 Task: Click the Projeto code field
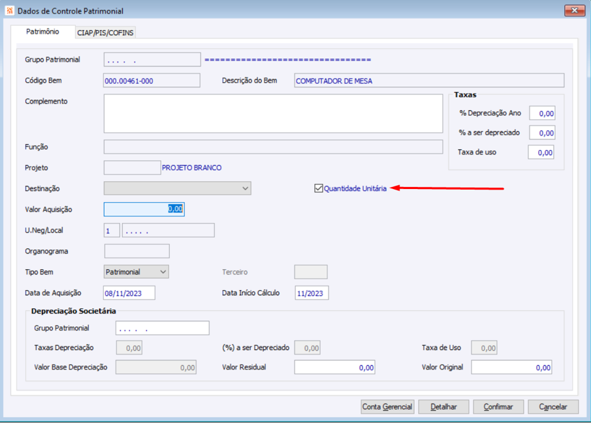(x=133, y=168)
